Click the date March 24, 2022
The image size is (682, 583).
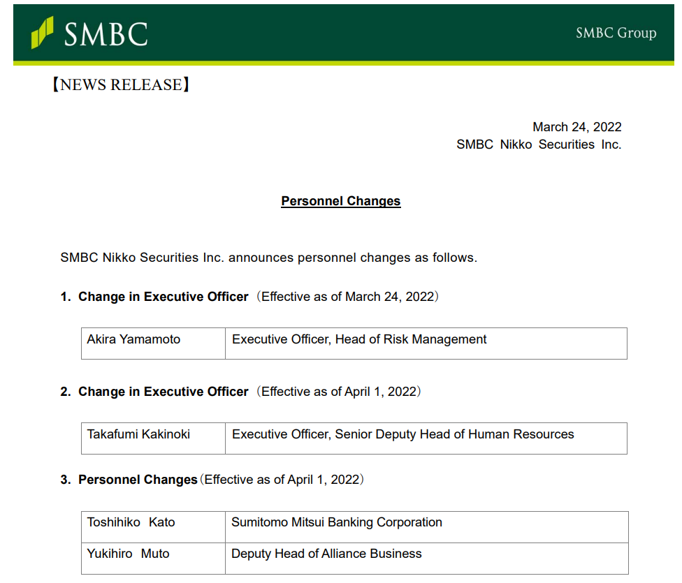[576, 127]
